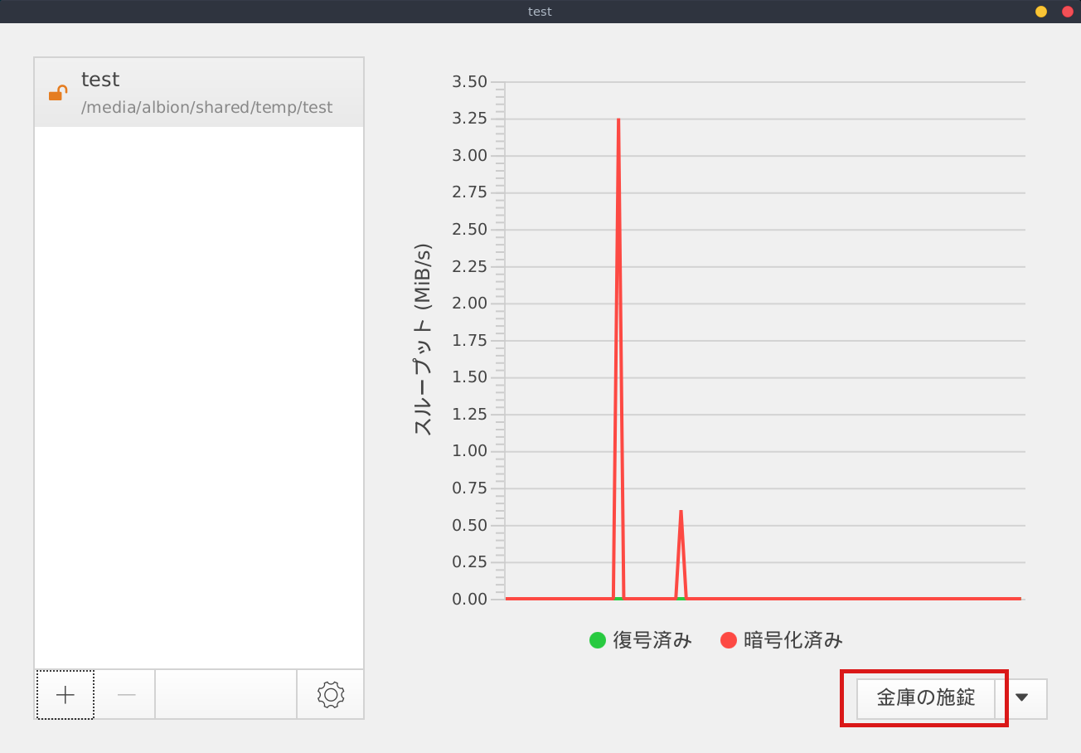Click the minus icon to remove vault
This screenshot has height=753, width=1081.
pos(126,695)
